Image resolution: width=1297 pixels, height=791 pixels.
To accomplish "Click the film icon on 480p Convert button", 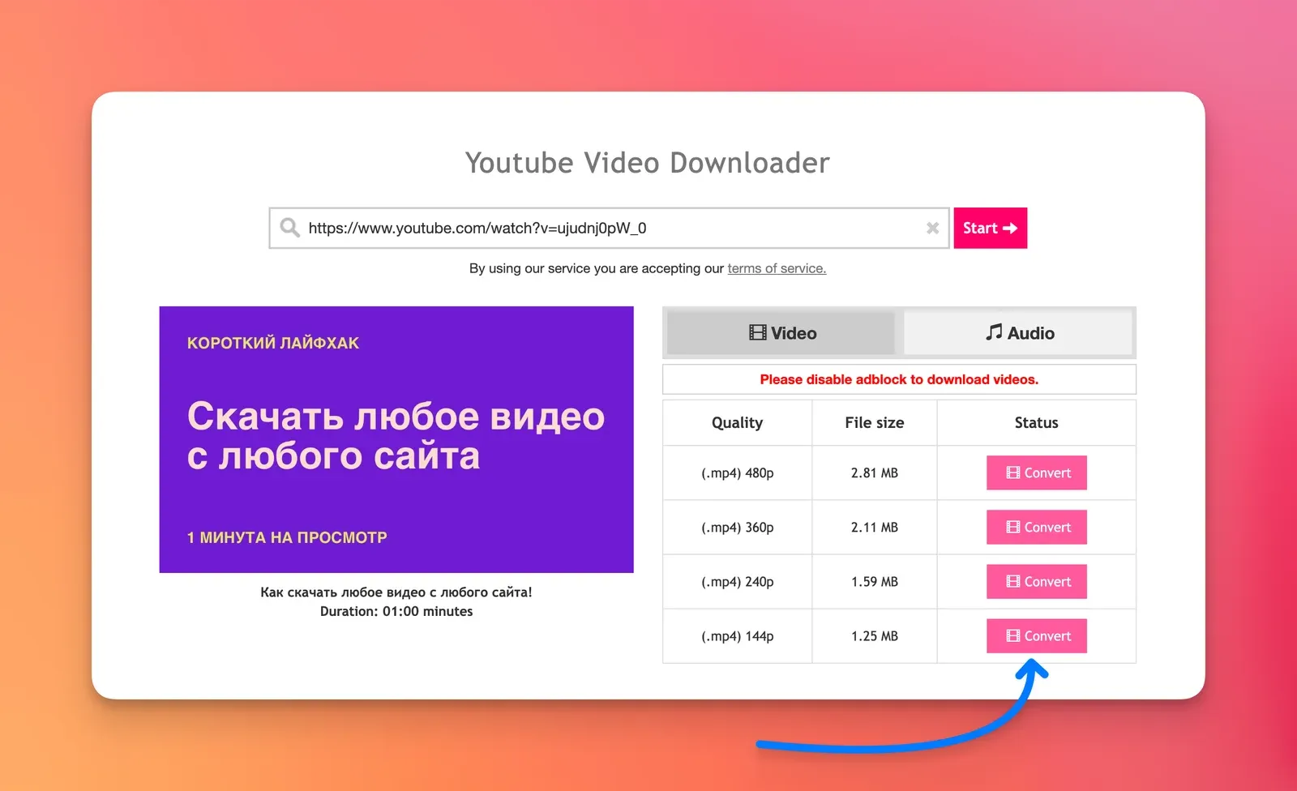I will (x=1012, y=473).
